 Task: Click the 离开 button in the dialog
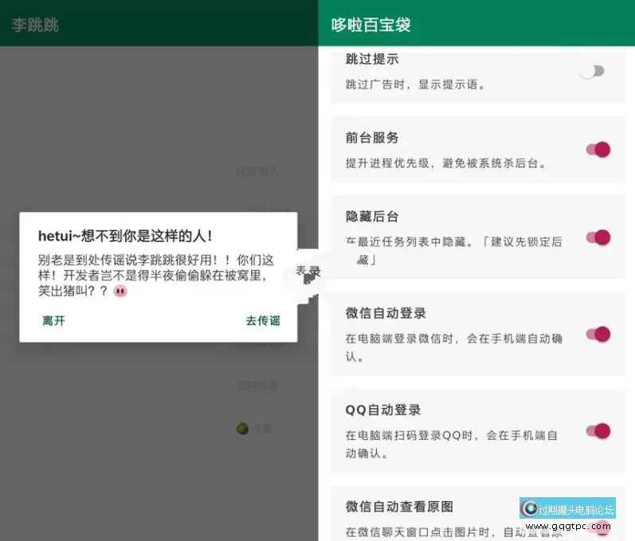54,321
